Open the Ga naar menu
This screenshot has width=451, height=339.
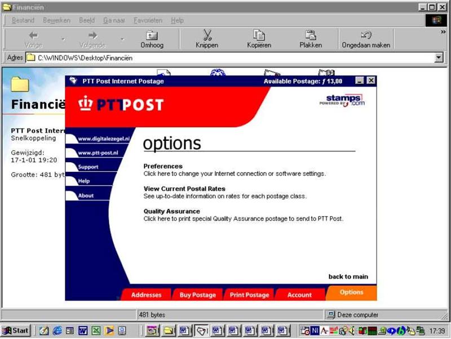(114, 20)
